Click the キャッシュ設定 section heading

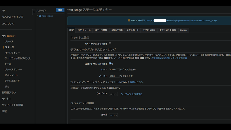pyautogui.click(x=80, y=38)
